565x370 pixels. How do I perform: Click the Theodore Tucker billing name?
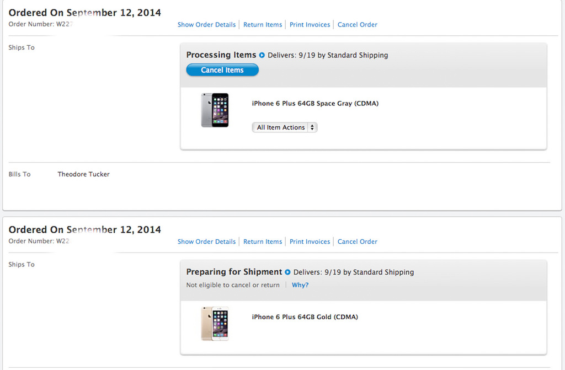83,174
